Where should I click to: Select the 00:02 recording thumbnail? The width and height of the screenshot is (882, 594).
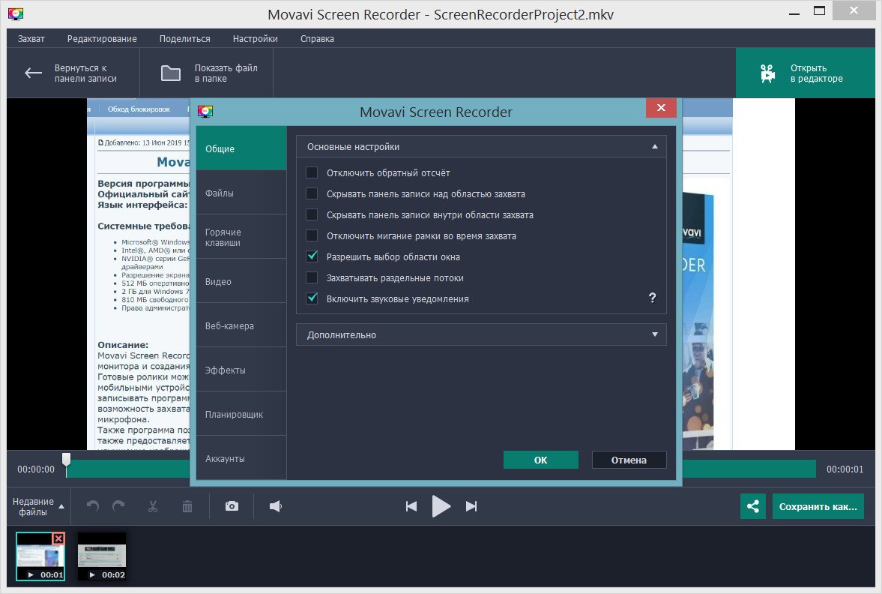click(x=102, y=556)
